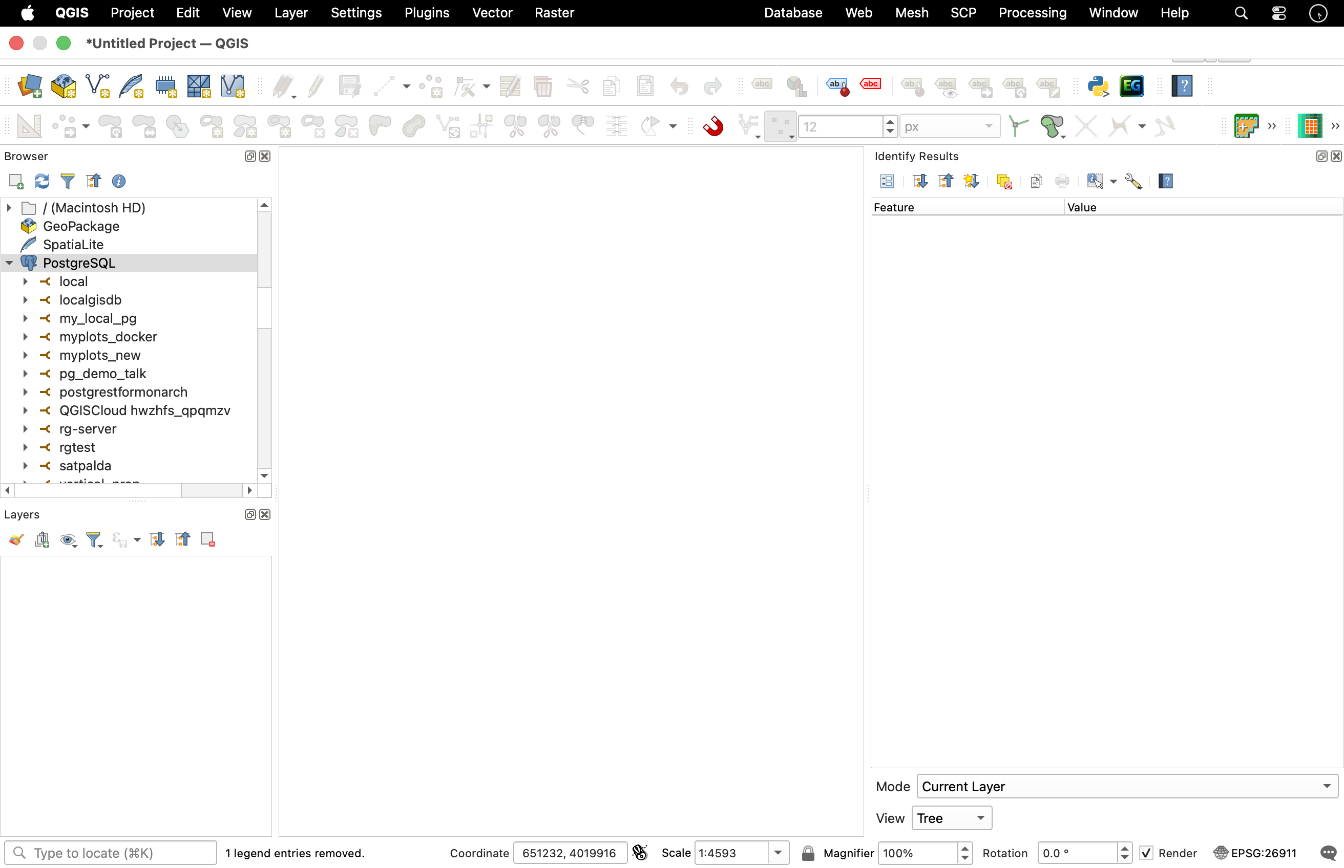The height and width of the screenshot is (868, 1344).
Task: Refresh the Browser panel
Action: coord(41,181)
